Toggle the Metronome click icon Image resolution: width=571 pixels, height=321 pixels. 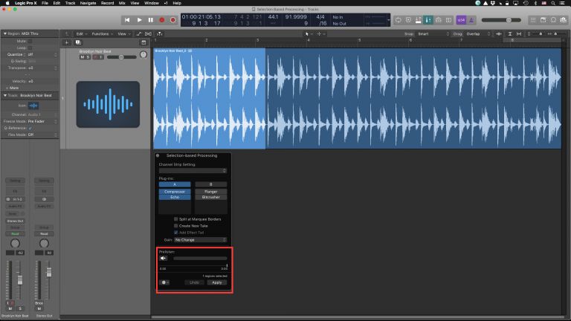click(x=471, y=20)
